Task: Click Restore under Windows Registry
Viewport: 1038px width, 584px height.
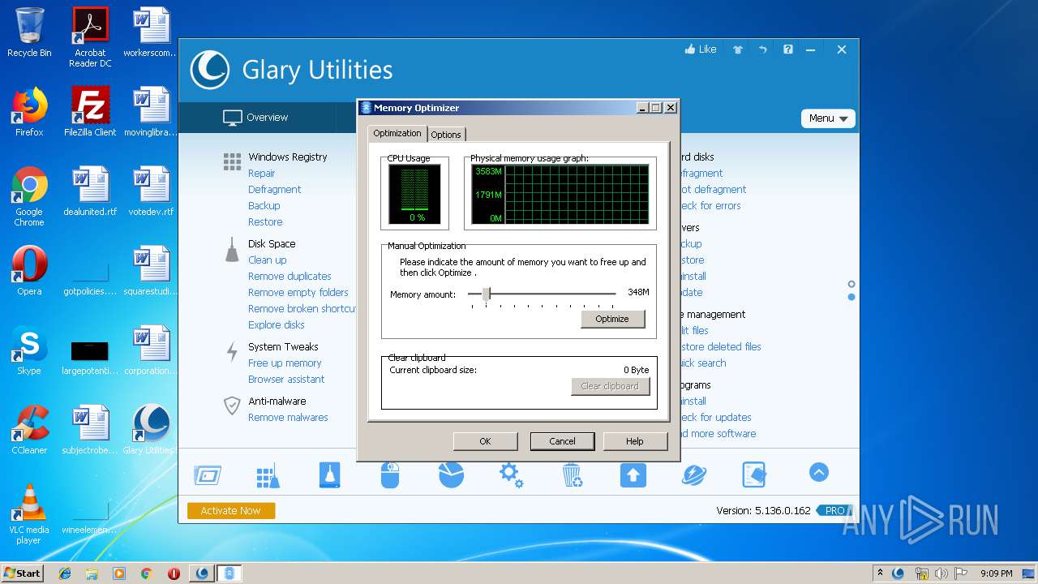Action: [x=265, y=221]
